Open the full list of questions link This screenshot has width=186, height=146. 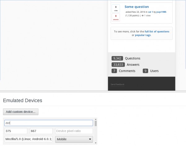(157, 32)
